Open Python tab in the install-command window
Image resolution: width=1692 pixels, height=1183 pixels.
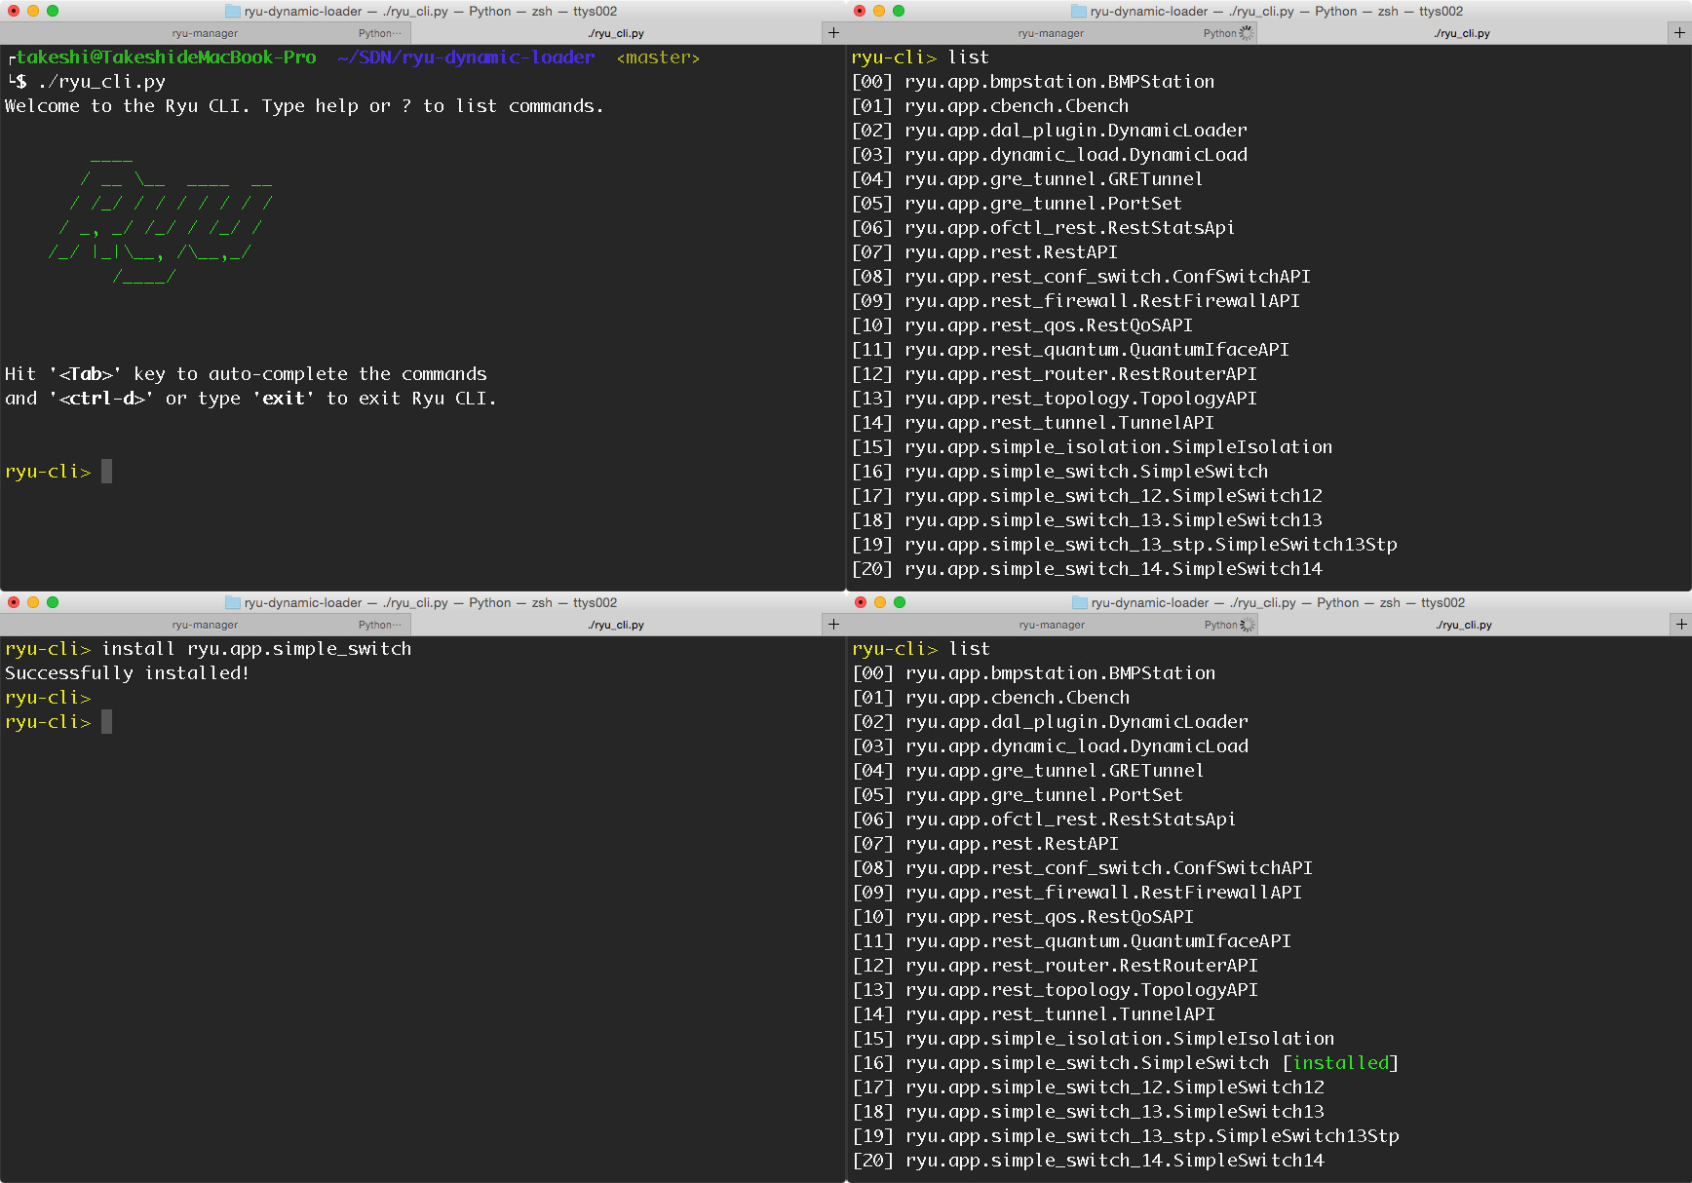379,625
